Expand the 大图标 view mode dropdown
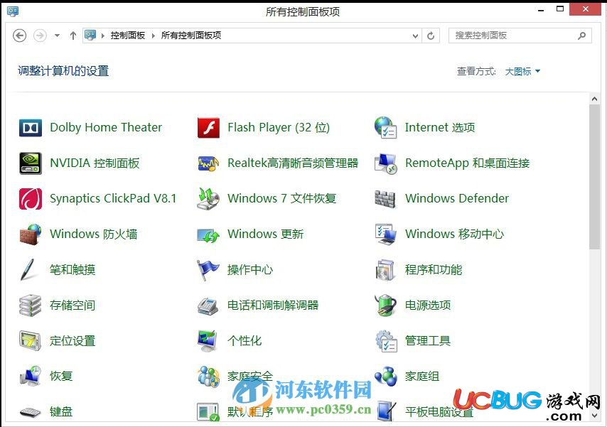The width and height of the screenshot is (607, 427). [522, 71]
